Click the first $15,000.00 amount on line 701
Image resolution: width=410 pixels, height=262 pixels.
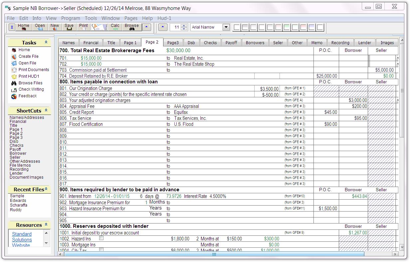pyautogui.click(x=91, y=58)
